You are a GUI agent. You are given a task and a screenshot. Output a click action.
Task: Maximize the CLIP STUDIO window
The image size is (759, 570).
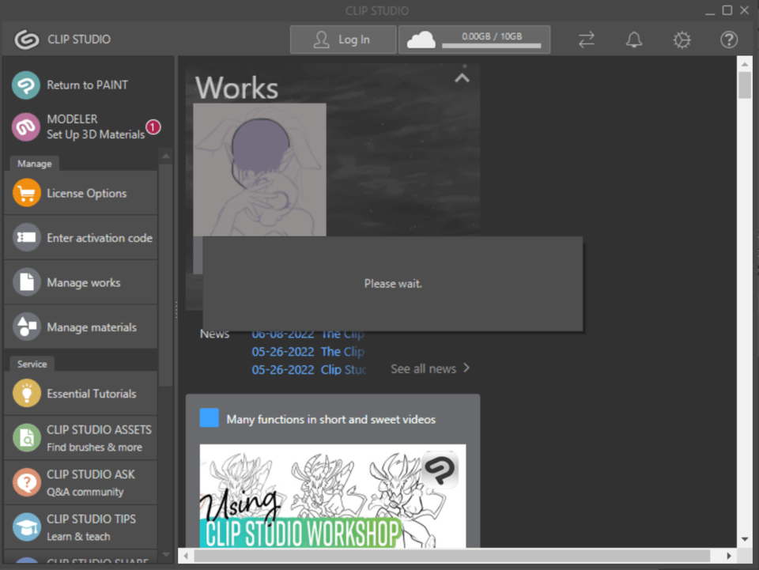(727, 10)
